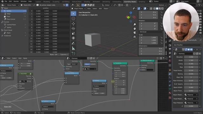203x114 pixels.
Task: Open the Output properties printer tab
Action: click(170, 49)
